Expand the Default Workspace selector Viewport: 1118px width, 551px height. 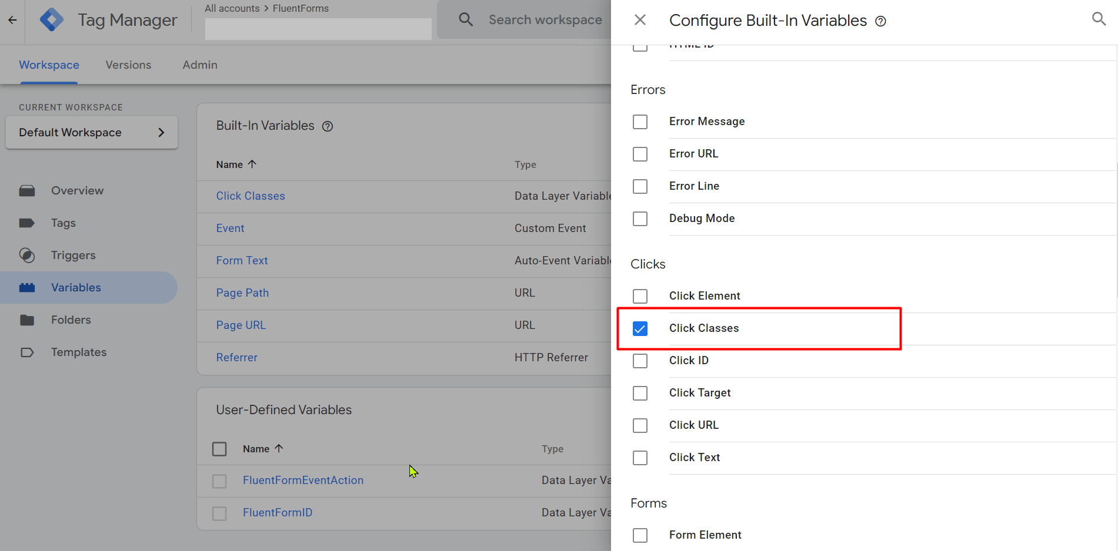(x=92, y=133)
